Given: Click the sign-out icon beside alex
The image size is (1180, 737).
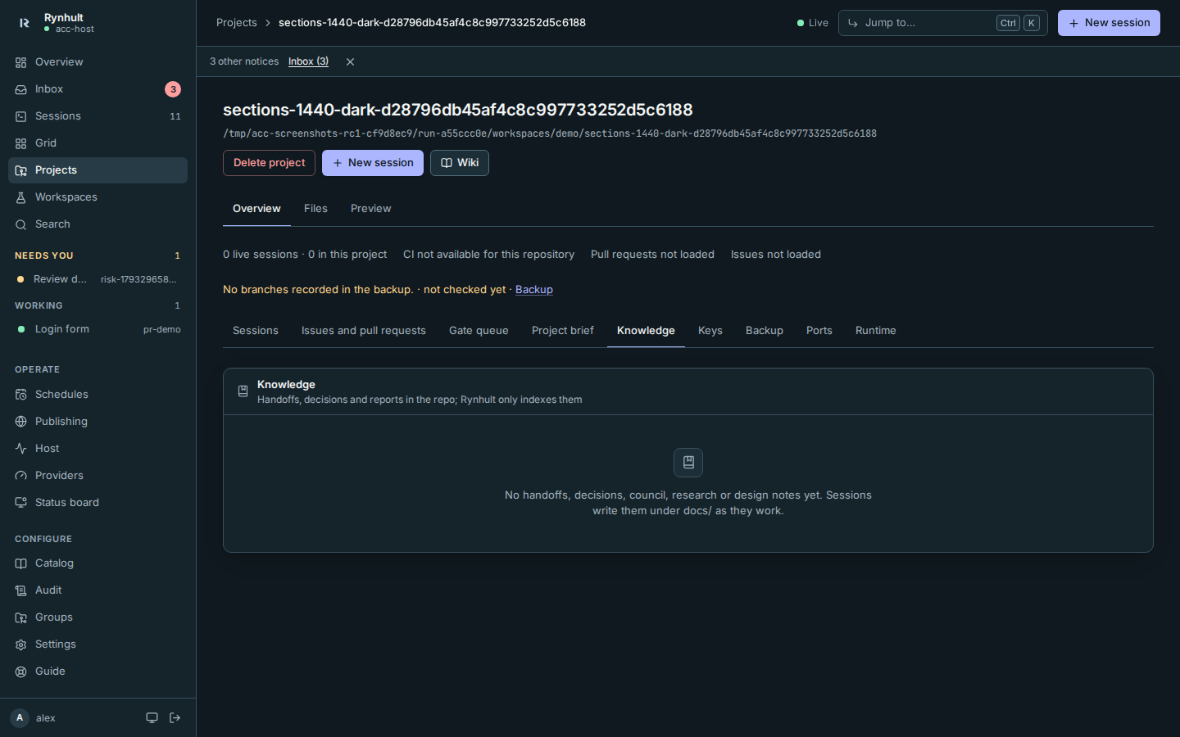Looking at the screenshot, I should [x=175, y=718].
